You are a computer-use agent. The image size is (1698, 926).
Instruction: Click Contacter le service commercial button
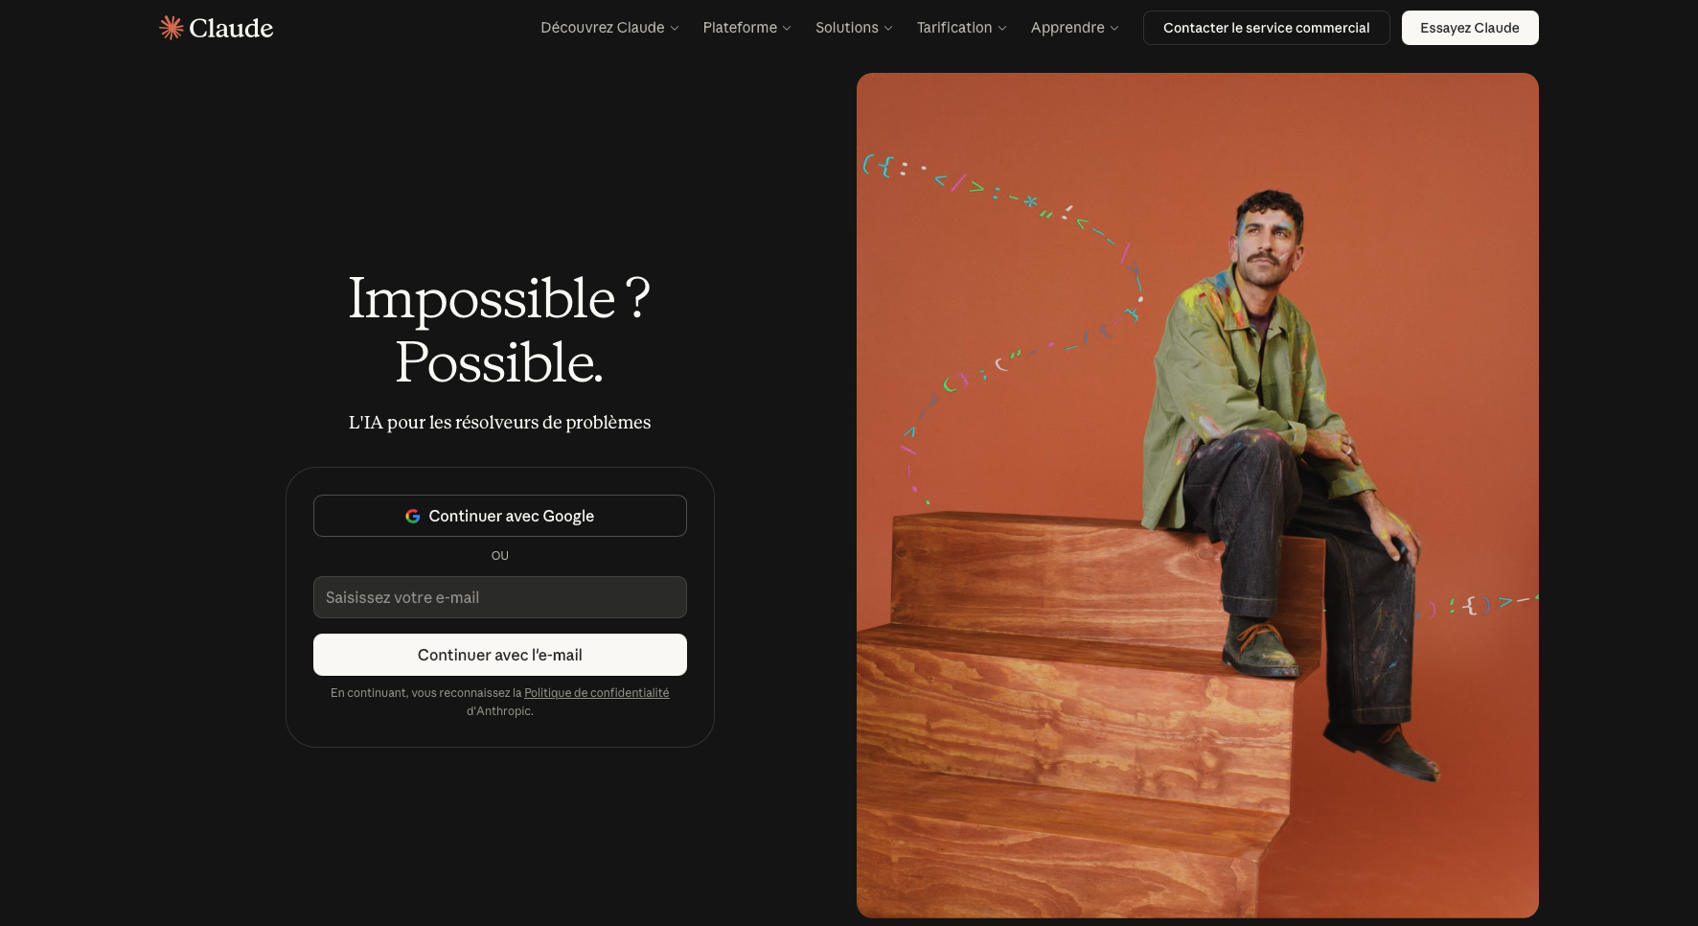[1266, 28]
